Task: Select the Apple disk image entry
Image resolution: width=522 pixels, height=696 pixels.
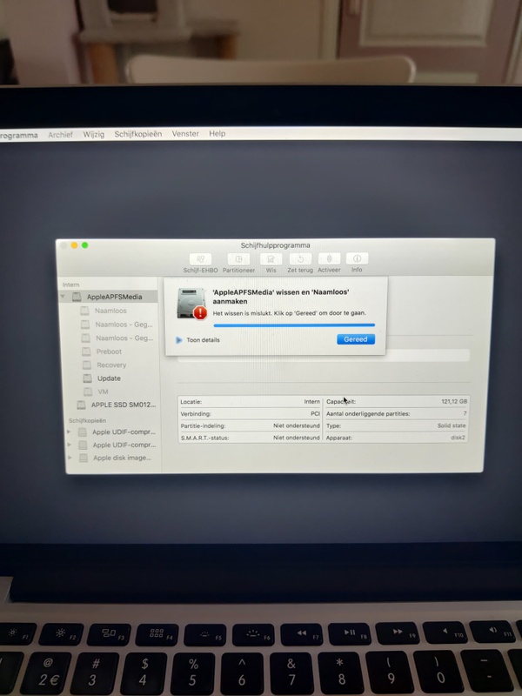Action: point(122,458)
